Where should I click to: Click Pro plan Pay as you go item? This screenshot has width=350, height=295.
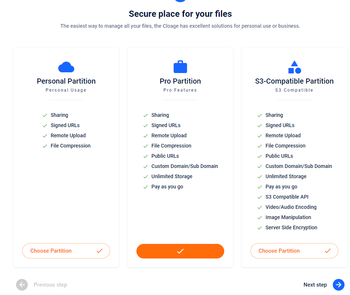(167, 187)
